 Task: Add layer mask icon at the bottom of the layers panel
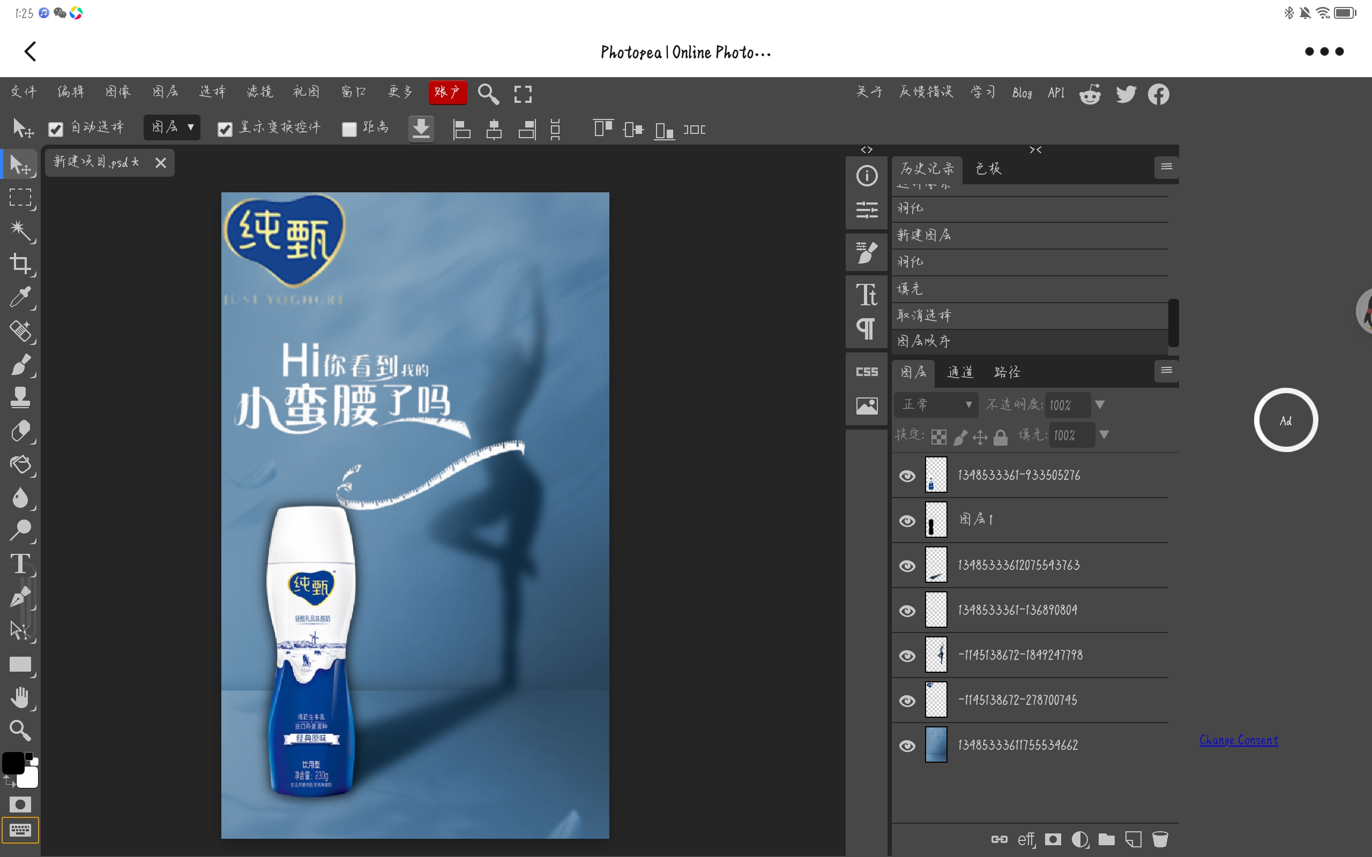pos(1053,839)
